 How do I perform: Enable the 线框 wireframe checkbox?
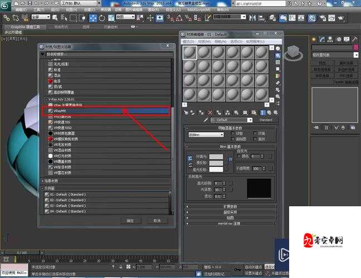point(233,133)
